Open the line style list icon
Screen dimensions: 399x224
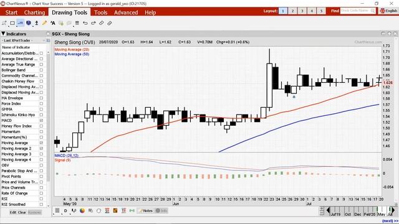77,23
